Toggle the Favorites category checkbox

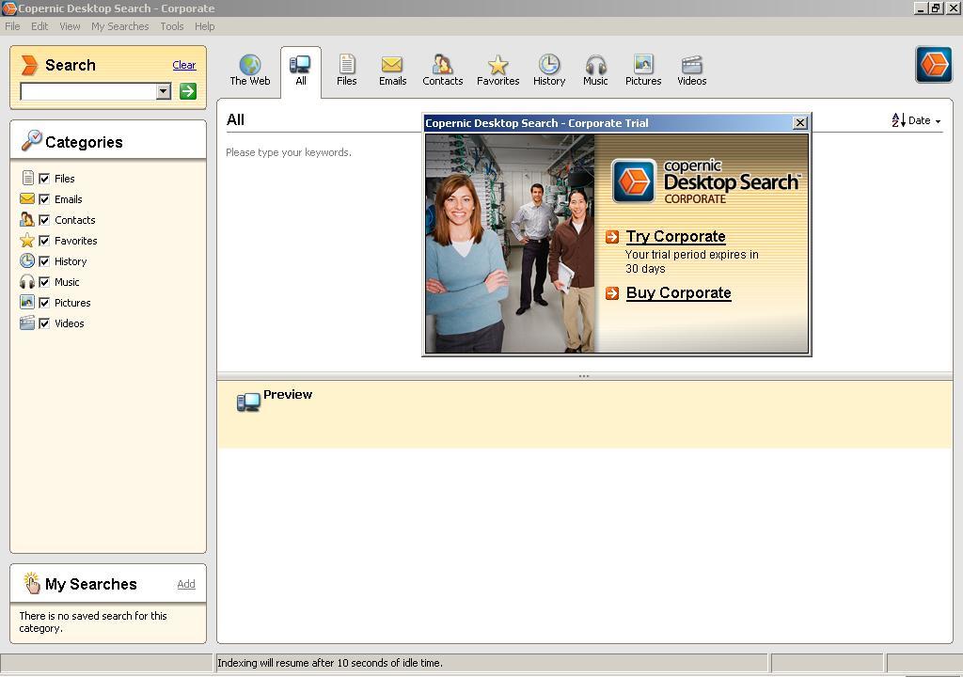[x=44, y=240]
